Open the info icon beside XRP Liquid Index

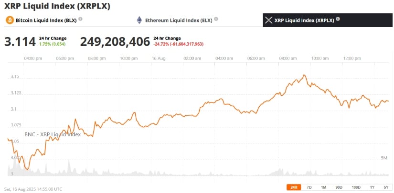(338, 19)
